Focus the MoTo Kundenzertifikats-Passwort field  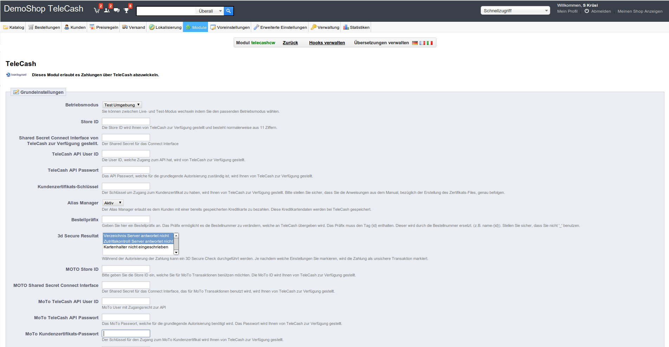(x=126, y=333)
